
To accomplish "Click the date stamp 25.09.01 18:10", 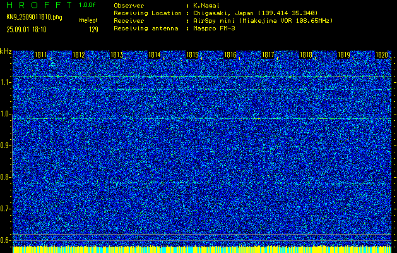I will 27,30.
